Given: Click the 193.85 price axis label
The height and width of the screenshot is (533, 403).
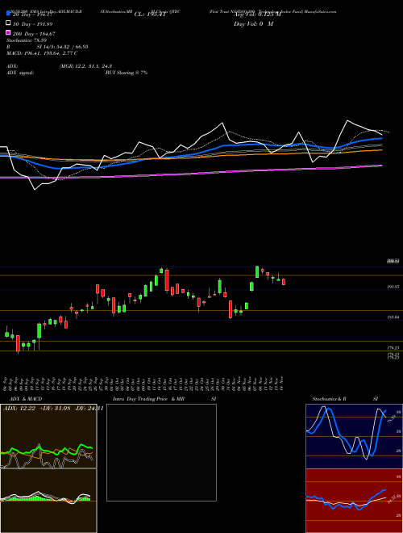Looking at the screenshot, I should [x=393, y=287].
